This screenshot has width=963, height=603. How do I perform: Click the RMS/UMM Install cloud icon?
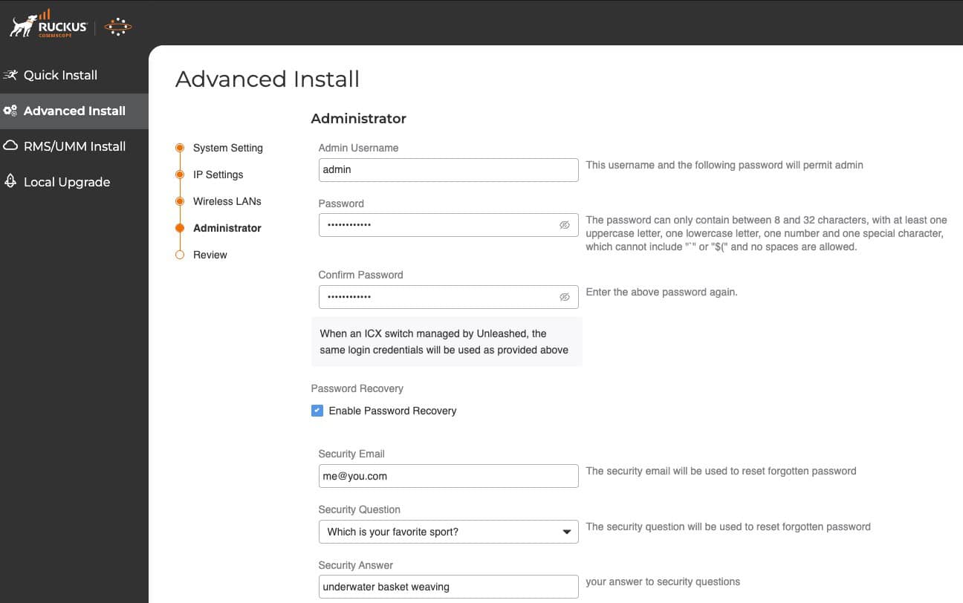click(x=10, y=146)
